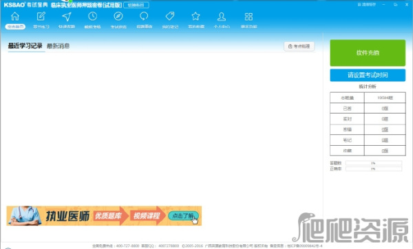Click the 答题数 progress bar
The image size is (413, 249).
click(374, 163)
